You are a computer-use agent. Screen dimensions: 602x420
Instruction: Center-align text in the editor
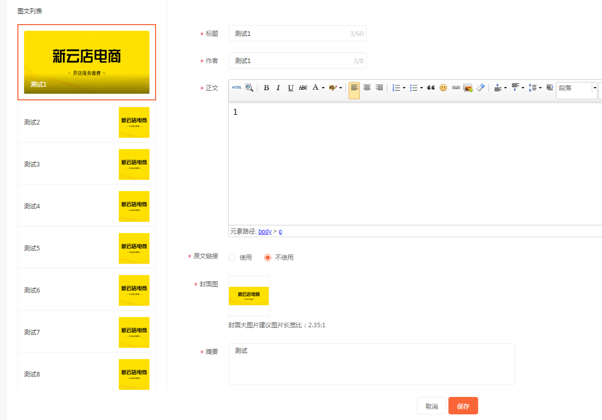click(367, 88)
